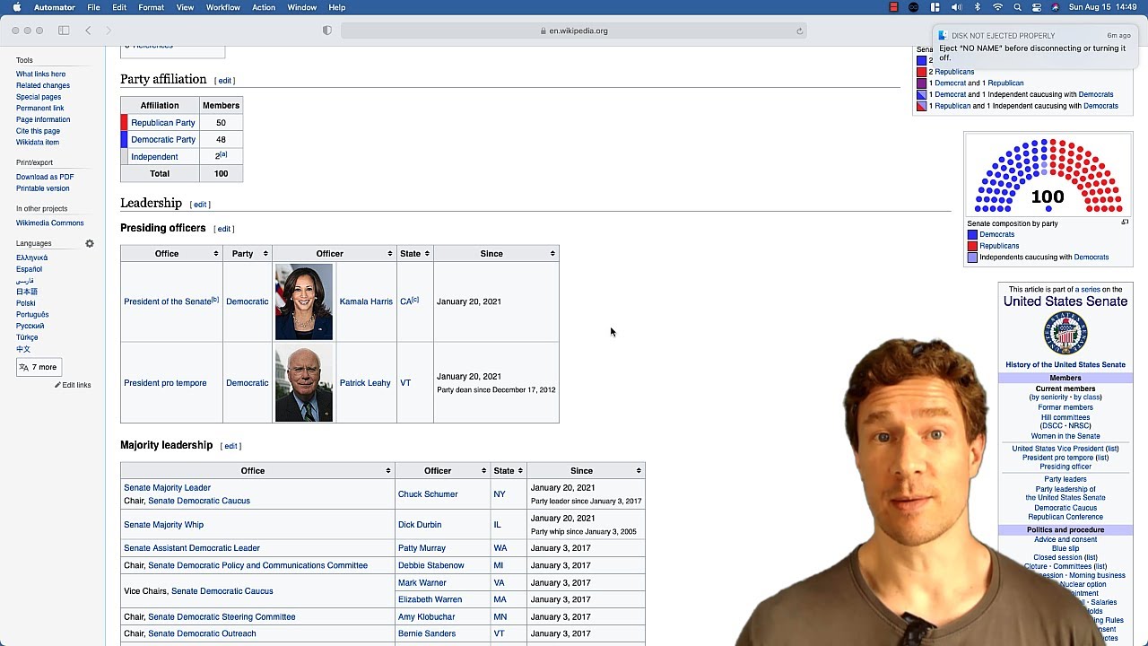Go back using the back arrow

pyautogui.click(x=88, y=31)
